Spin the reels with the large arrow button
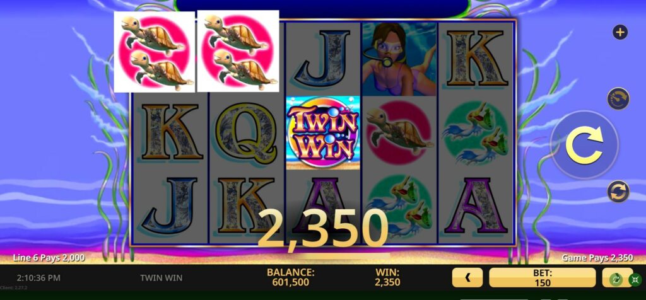The width and height of the screenshot is (646, 300). coord(584,144)
